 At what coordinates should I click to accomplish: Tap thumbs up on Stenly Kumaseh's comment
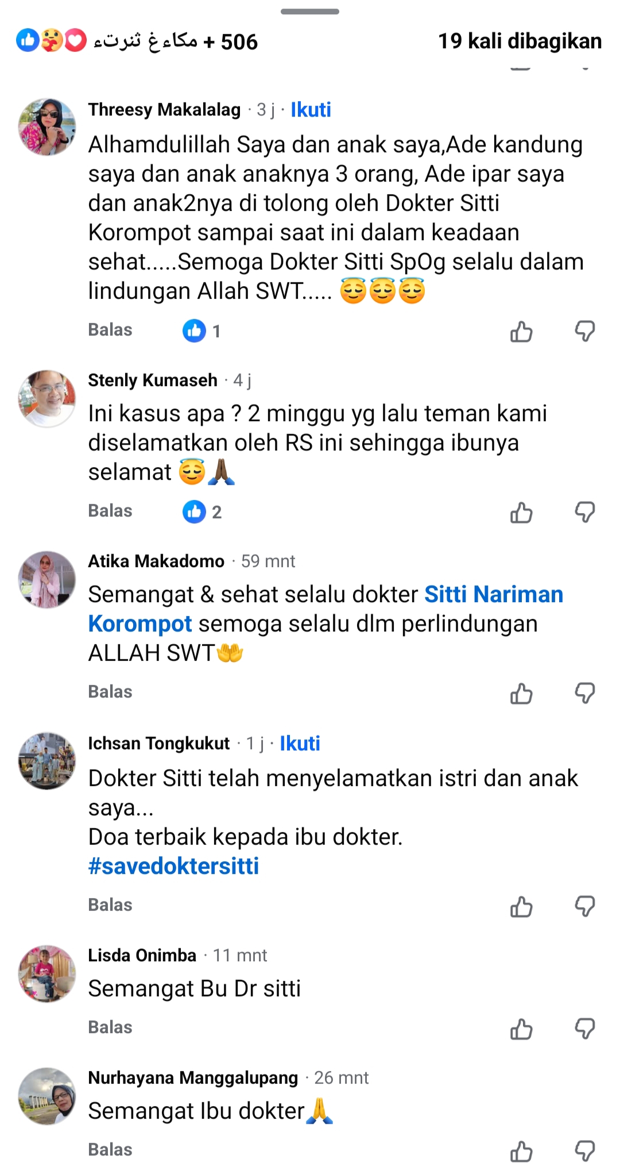[x=521, y=512]
